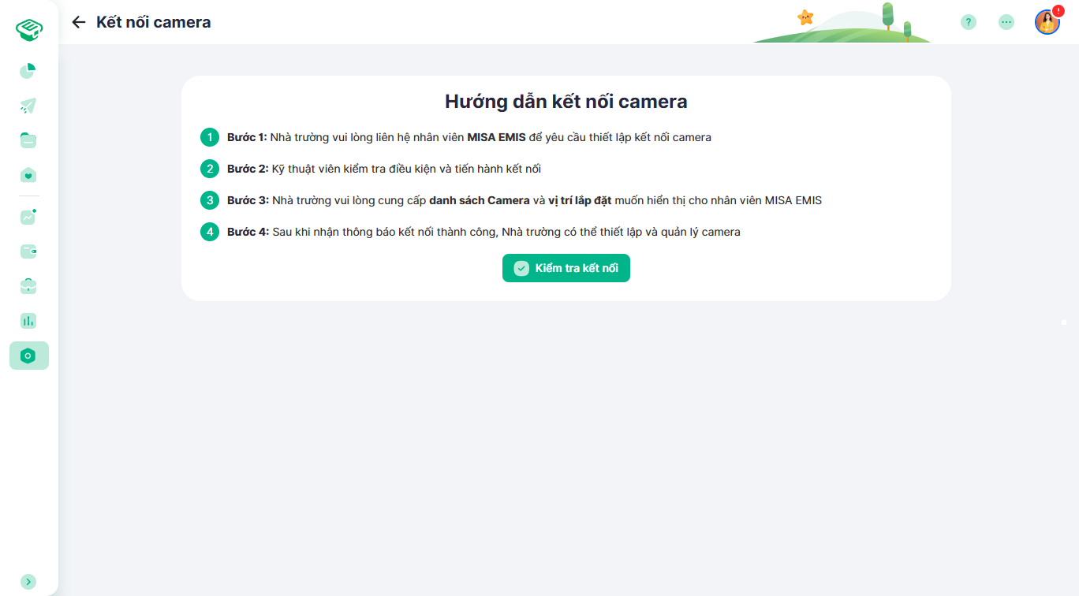Open the paper plane sidebar icon
This screenshot has height=596, width=1079.
pyautogui.click(x=28, y=106)
